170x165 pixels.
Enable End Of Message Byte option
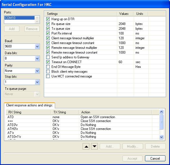(48, 67)
